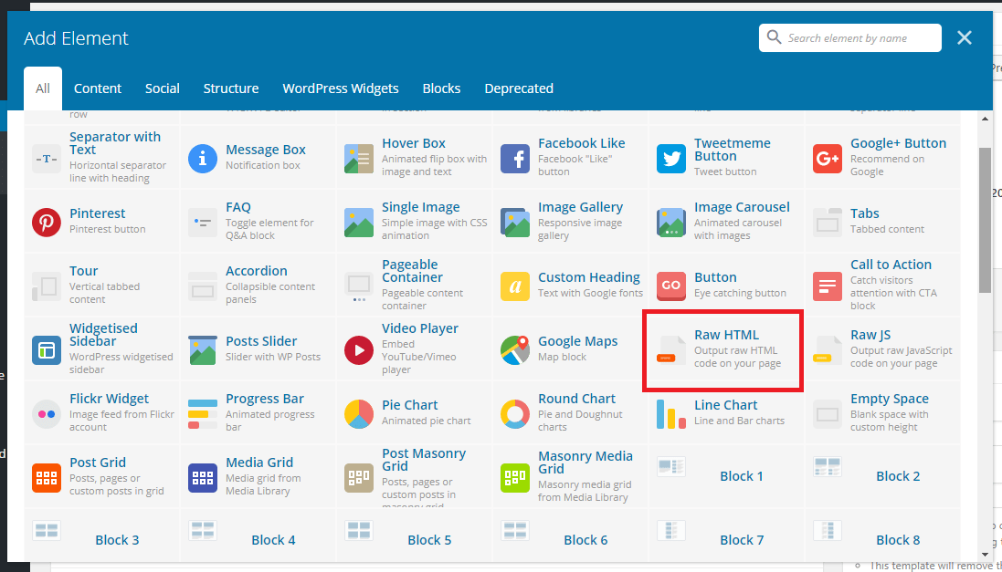1002x572 pixels.
Task: Close the Add Element dialog
Action: (x=965, y=38)
